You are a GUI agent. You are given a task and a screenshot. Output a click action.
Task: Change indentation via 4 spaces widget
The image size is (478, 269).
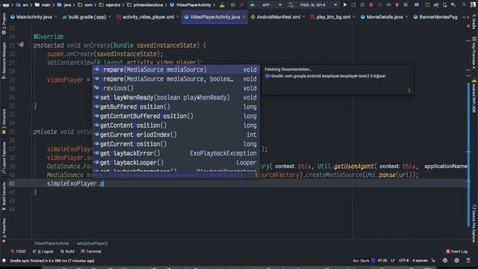[x=420, y=261]
